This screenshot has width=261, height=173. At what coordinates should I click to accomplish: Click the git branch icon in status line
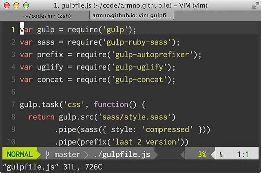(48, 155)
